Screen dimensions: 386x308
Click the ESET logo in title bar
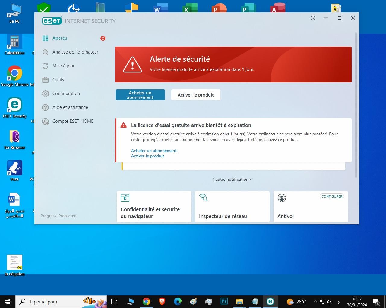coord(52,21)
